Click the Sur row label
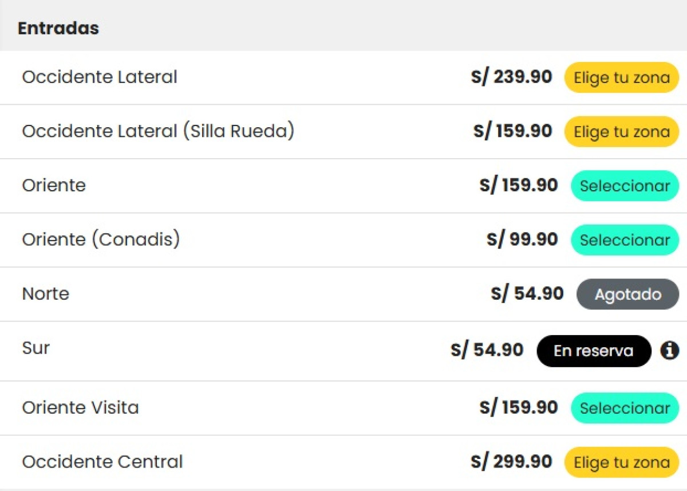This screenshot has height=491, width=687. pos(36,348)
